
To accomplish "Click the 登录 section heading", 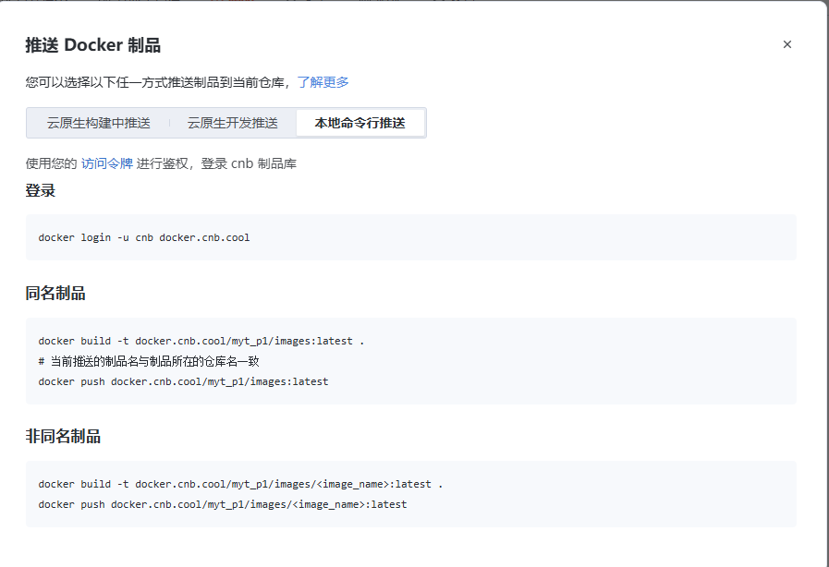I will (x=41, y=191).
